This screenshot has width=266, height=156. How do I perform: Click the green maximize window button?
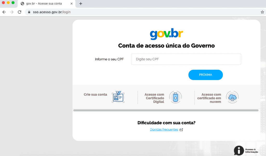[x=13, y=3]
